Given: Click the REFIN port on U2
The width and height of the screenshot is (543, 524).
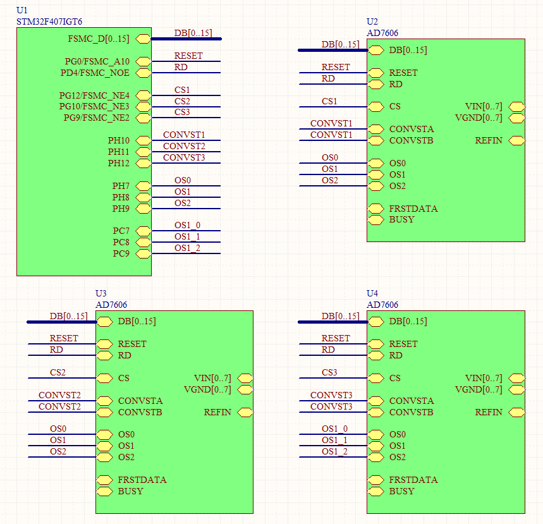Looking at the screenshot, I should click(516, 140).
